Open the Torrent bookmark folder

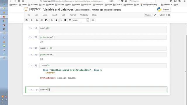coord(23,5)
